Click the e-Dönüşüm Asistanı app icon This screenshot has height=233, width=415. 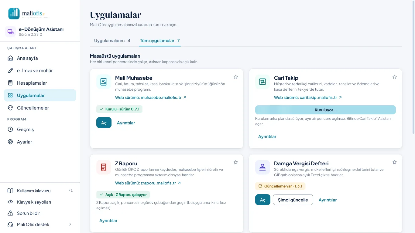pyautogui.click(x=10, y=32)
